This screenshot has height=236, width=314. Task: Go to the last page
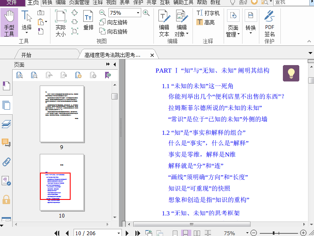point(137,233)
